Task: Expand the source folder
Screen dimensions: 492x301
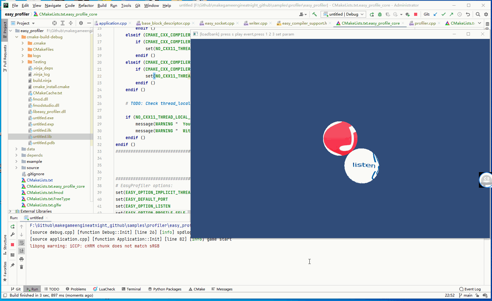Action: 17,168
